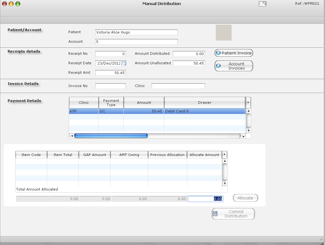Screen dimensions: 325x245
Task: Click the Payment Details scroll left arrow
Action: point(72,136)
